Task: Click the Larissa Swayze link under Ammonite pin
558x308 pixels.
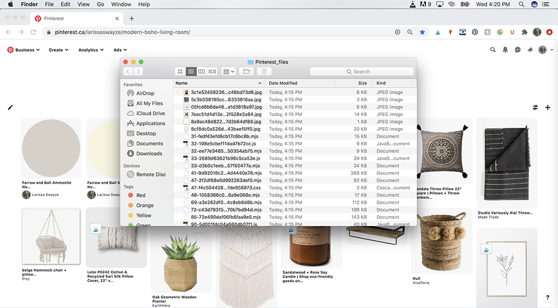Action: [x=45, y=195]
